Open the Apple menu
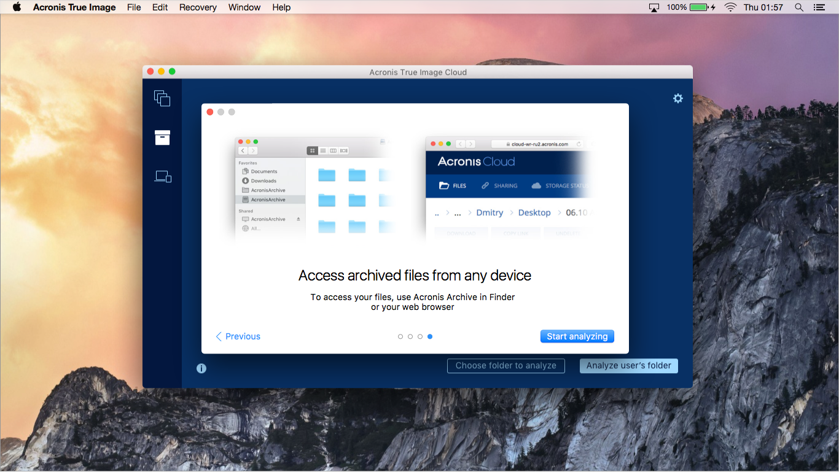Viewport: 839px width, 472px height. [x=17, y=7]
